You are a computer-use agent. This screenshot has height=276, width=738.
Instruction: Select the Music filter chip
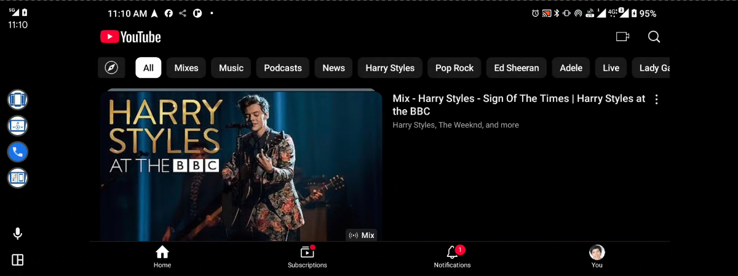[x=231, y=67]
